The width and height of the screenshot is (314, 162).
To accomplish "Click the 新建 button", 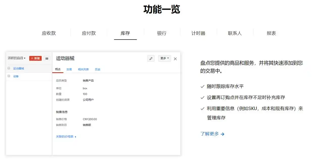I will [x=35, y=58].
